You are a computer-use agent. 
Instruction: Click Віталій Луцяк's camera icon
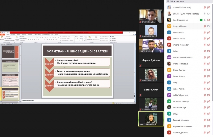(209, 14)
